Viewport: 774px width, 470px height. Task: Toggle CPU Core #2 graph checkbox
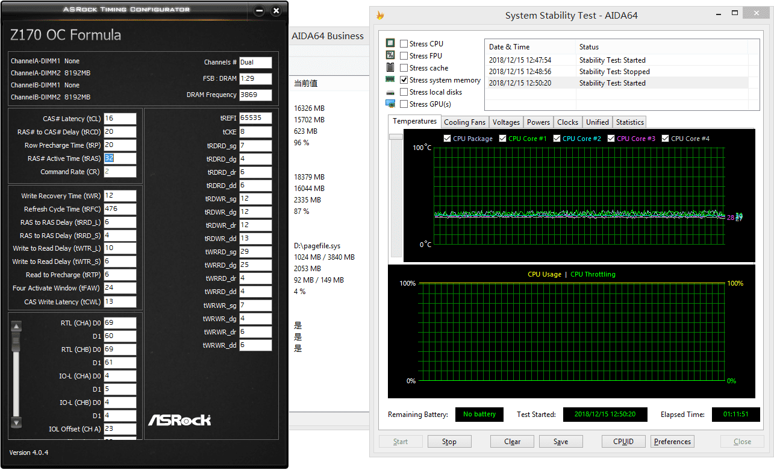(x=556, y=139)
